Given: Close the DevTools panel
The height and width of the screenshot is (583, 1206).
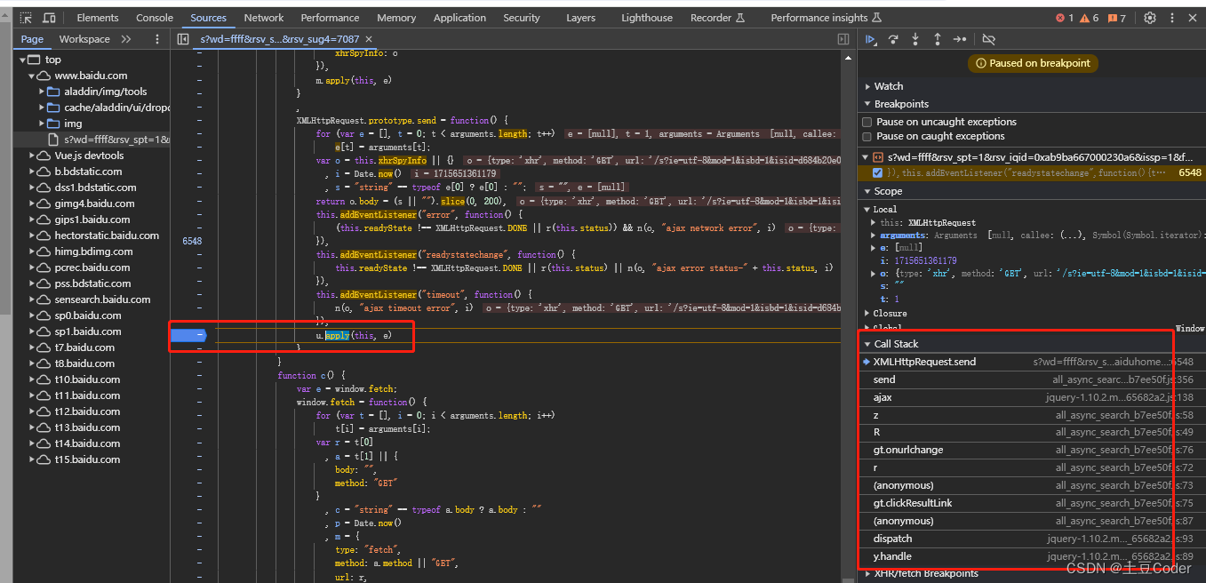Looking at the screenshot, I should click(1194, 18).
